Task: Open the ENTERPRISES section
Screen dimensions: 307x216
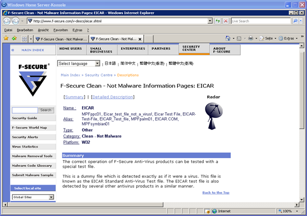Action: (133, 50)
